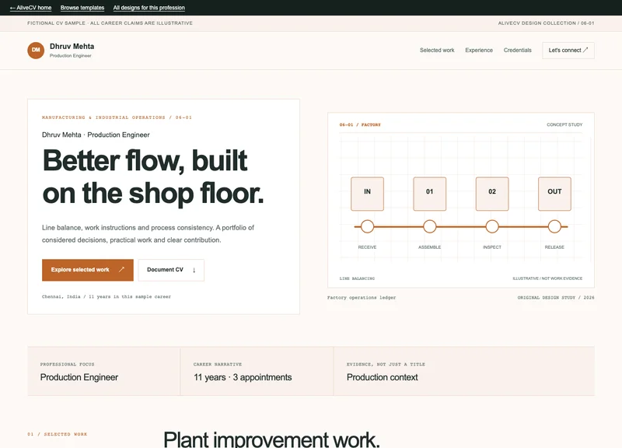Click 'ORIGINAL DESIGN STUDY / 2026' caption
Image resolution: width=622 pixels, height=448 pixels.
pyautogui.click(x=556, y=298)
